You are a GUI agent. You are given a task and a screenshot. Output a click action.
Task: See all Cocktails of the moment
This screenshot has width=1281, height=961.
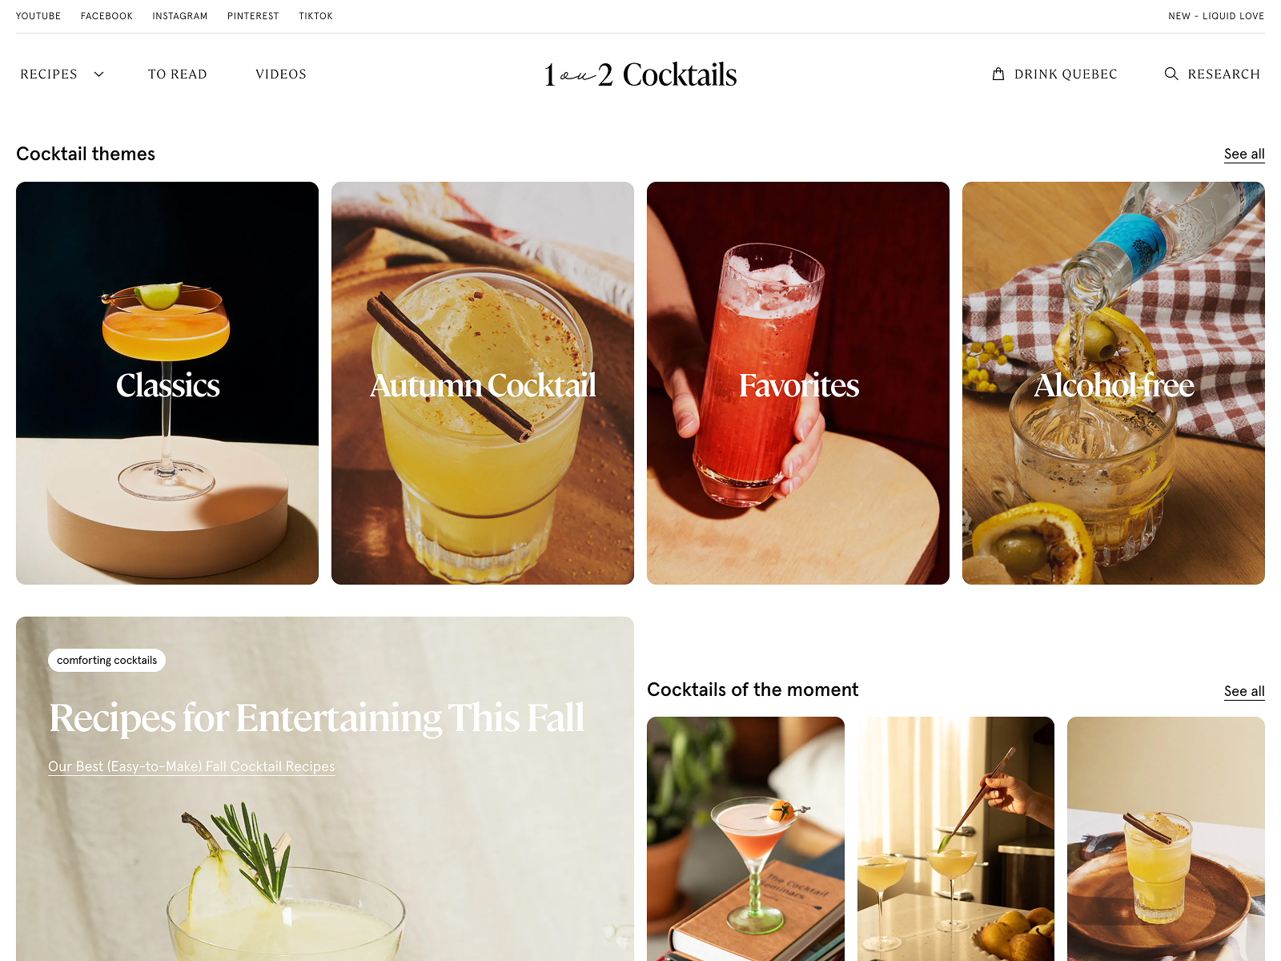(1244, 691)
